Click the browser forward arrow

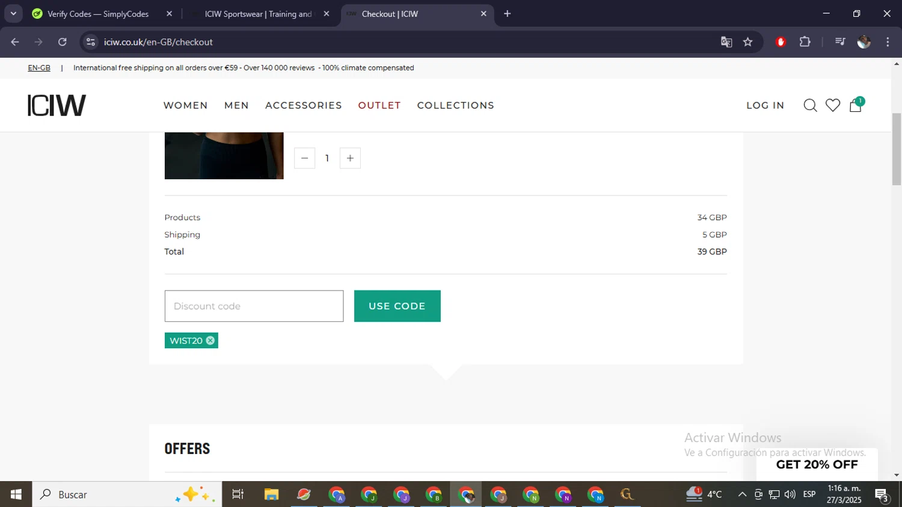(38, 42)
